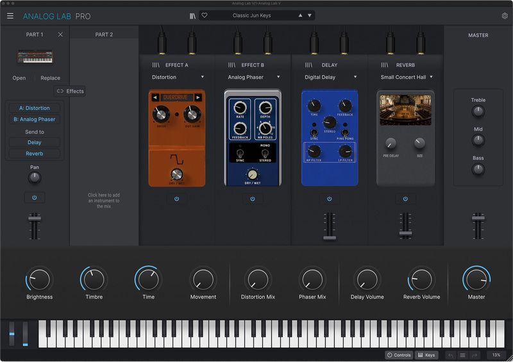The image size is (513, 362).
Task: Toggle the Distortion effect power button
Action: pos(177,199)
